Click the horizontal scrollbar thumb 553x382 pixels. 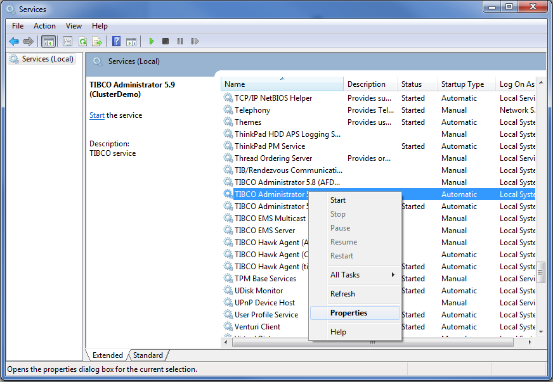point(372,343)
